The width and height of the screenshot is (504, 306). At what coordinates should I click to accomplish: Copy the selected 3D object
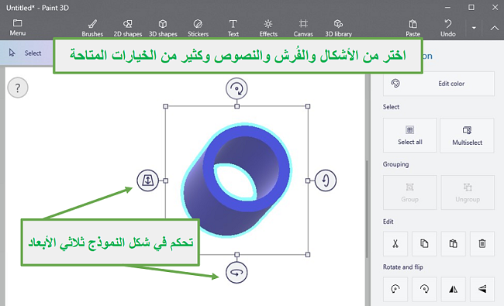click(424, 244)
